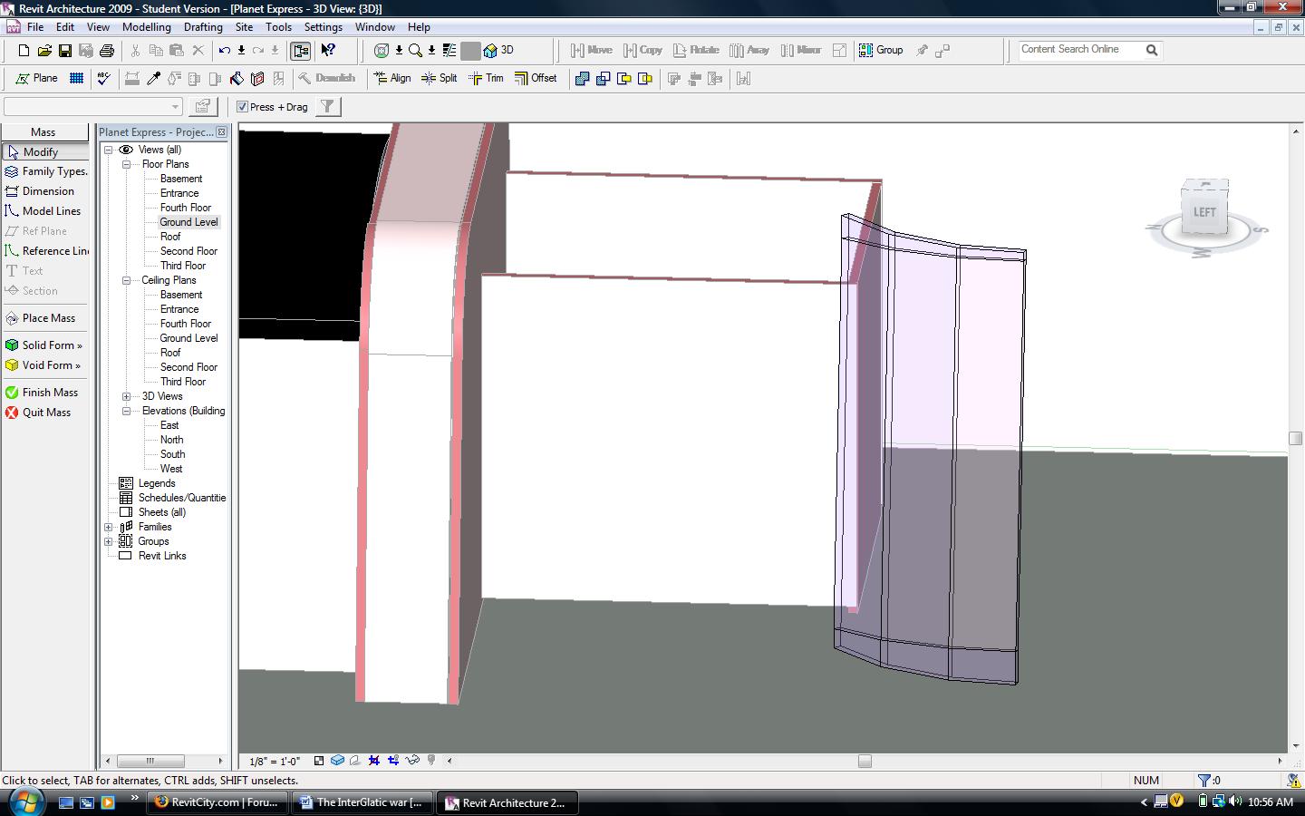Toggle the Project Browser button in toolbar

point(301,51)
